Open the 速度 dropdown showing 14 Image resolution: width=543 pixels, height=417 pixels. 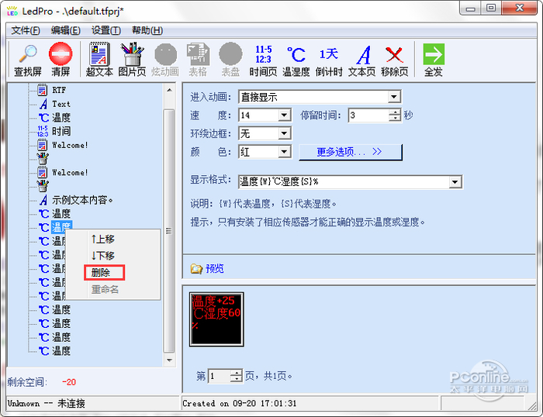click(284, 115)
